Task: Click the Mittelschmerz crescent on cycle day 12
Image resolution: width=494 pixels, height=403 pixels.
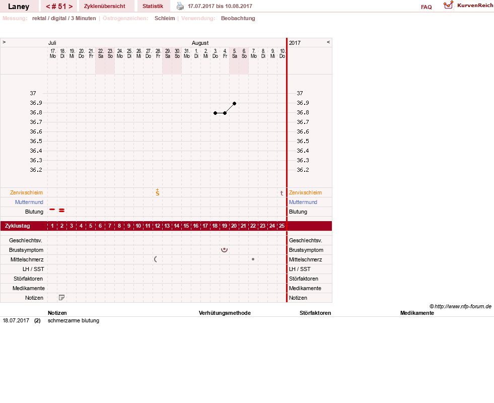Action: [155, 259]
